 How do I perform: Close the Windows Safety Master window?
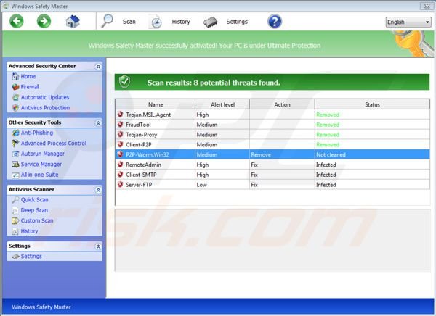(x=427, y=6)
